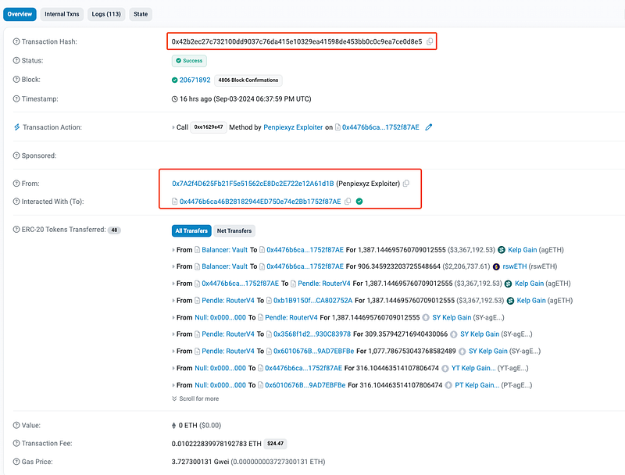Viewport: 625px width, 475px height.
Task: Expand the first Balancer Vault transfer row
Action: [173, 250]
